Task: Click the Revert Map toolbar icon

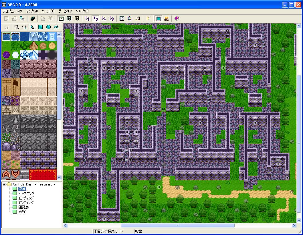Action: 51,19
